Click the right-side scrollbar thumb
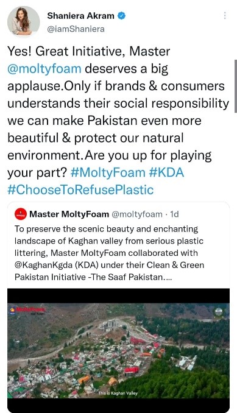The image size is (237, 413). click(235, 86)
